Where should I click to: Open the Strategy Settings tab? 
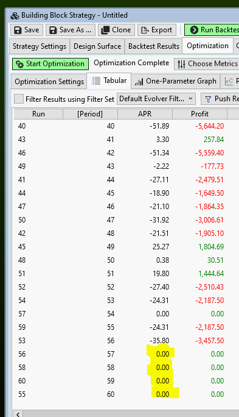pyautogui.click(x=40, y=46)
